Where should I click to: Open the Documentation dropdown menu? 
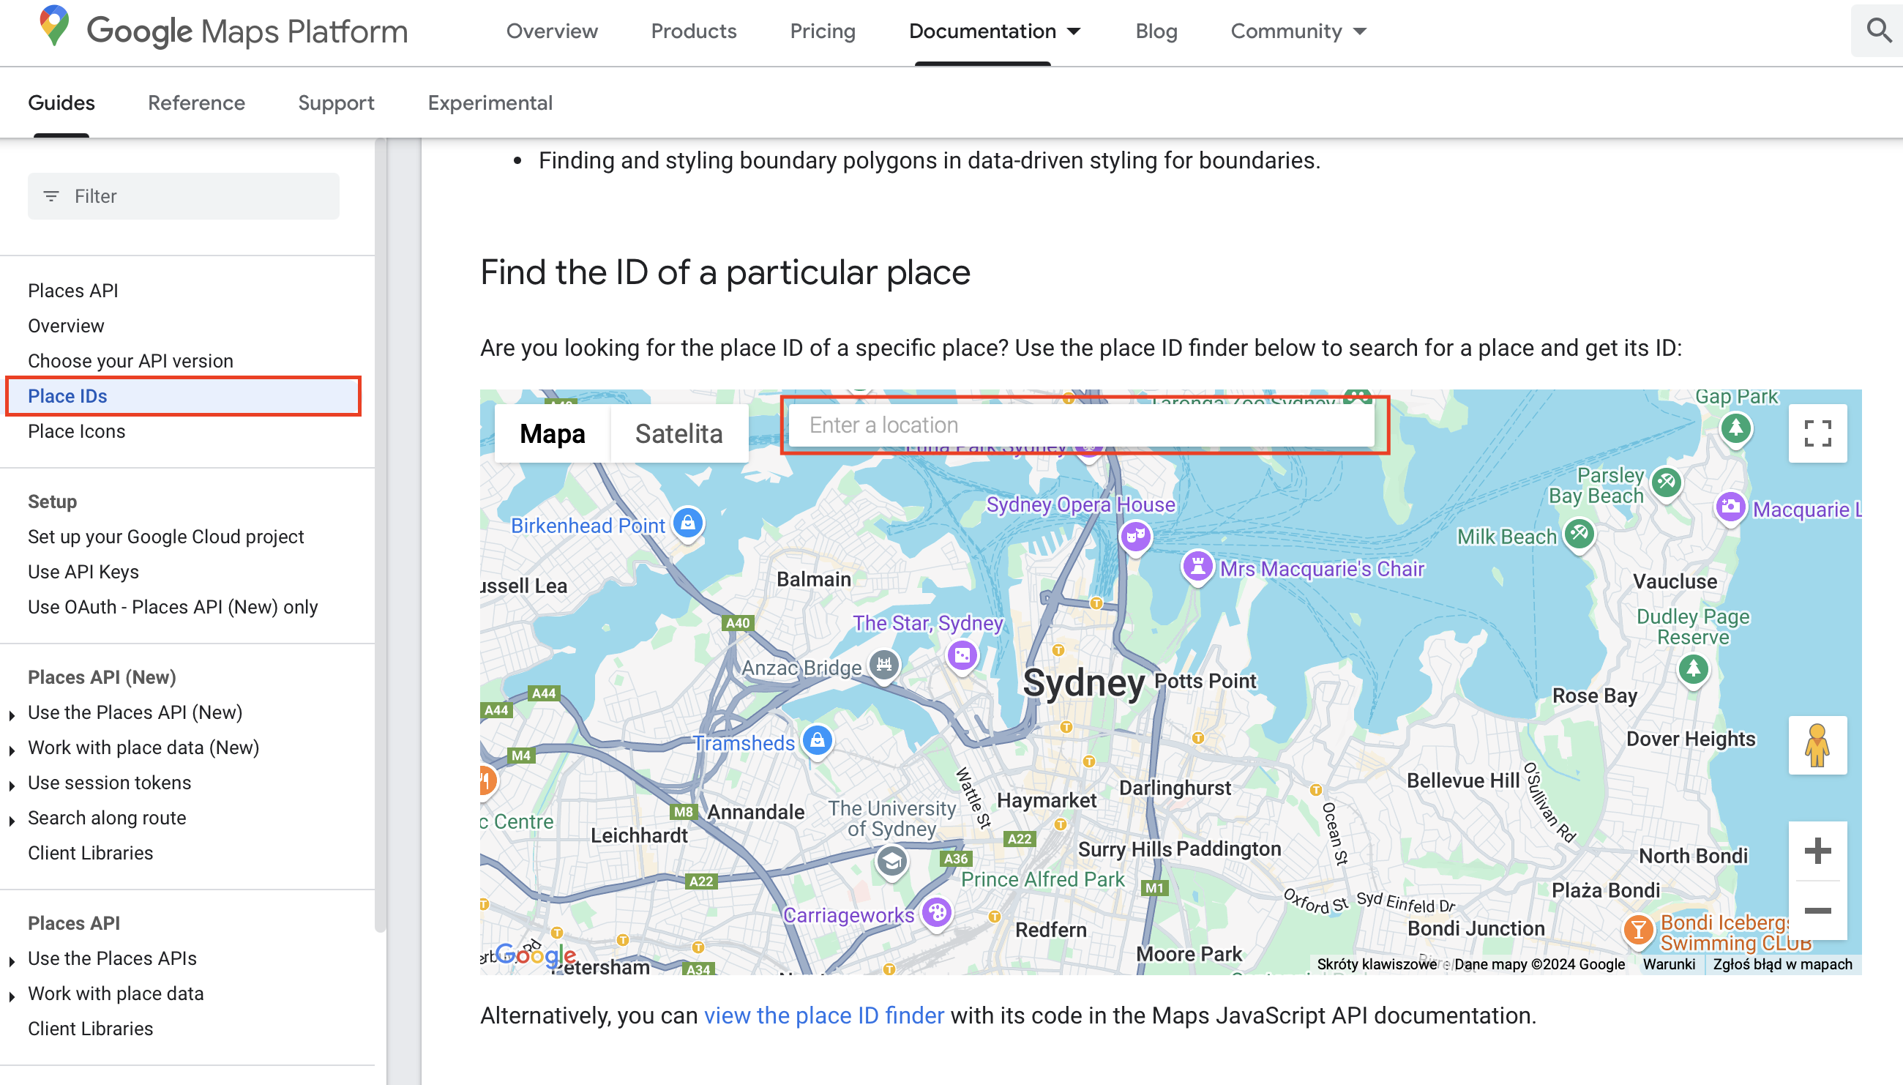pyautogui.click(x=995, y=31)
